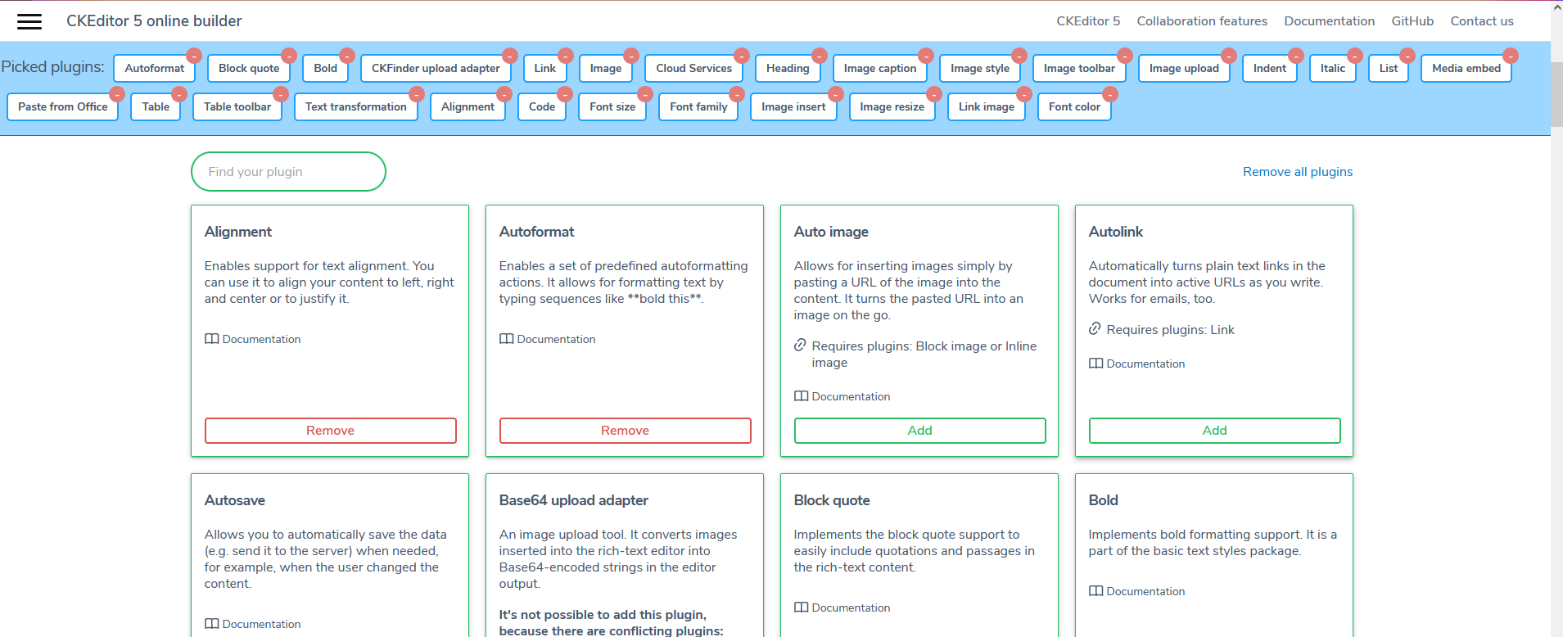Remove Image insert via minus badge

[836, 94]
